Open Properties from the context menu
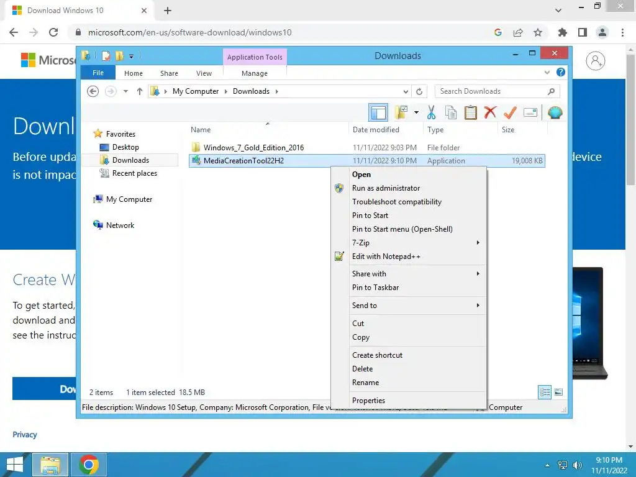The height and width of the screenshot is (477, 636). click(409, 401)
